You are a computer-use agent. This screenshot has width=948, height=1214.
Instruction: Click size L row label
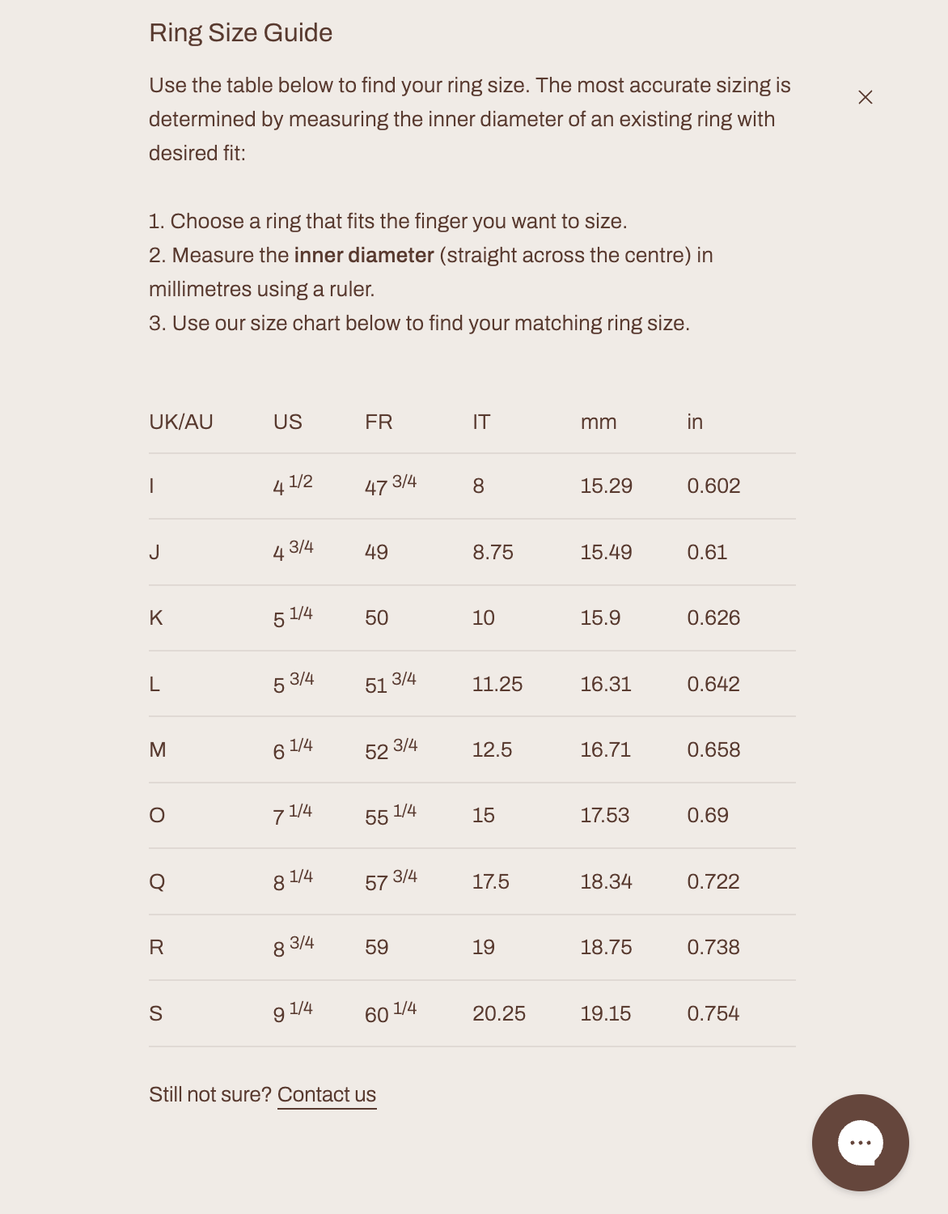(154, 684)
